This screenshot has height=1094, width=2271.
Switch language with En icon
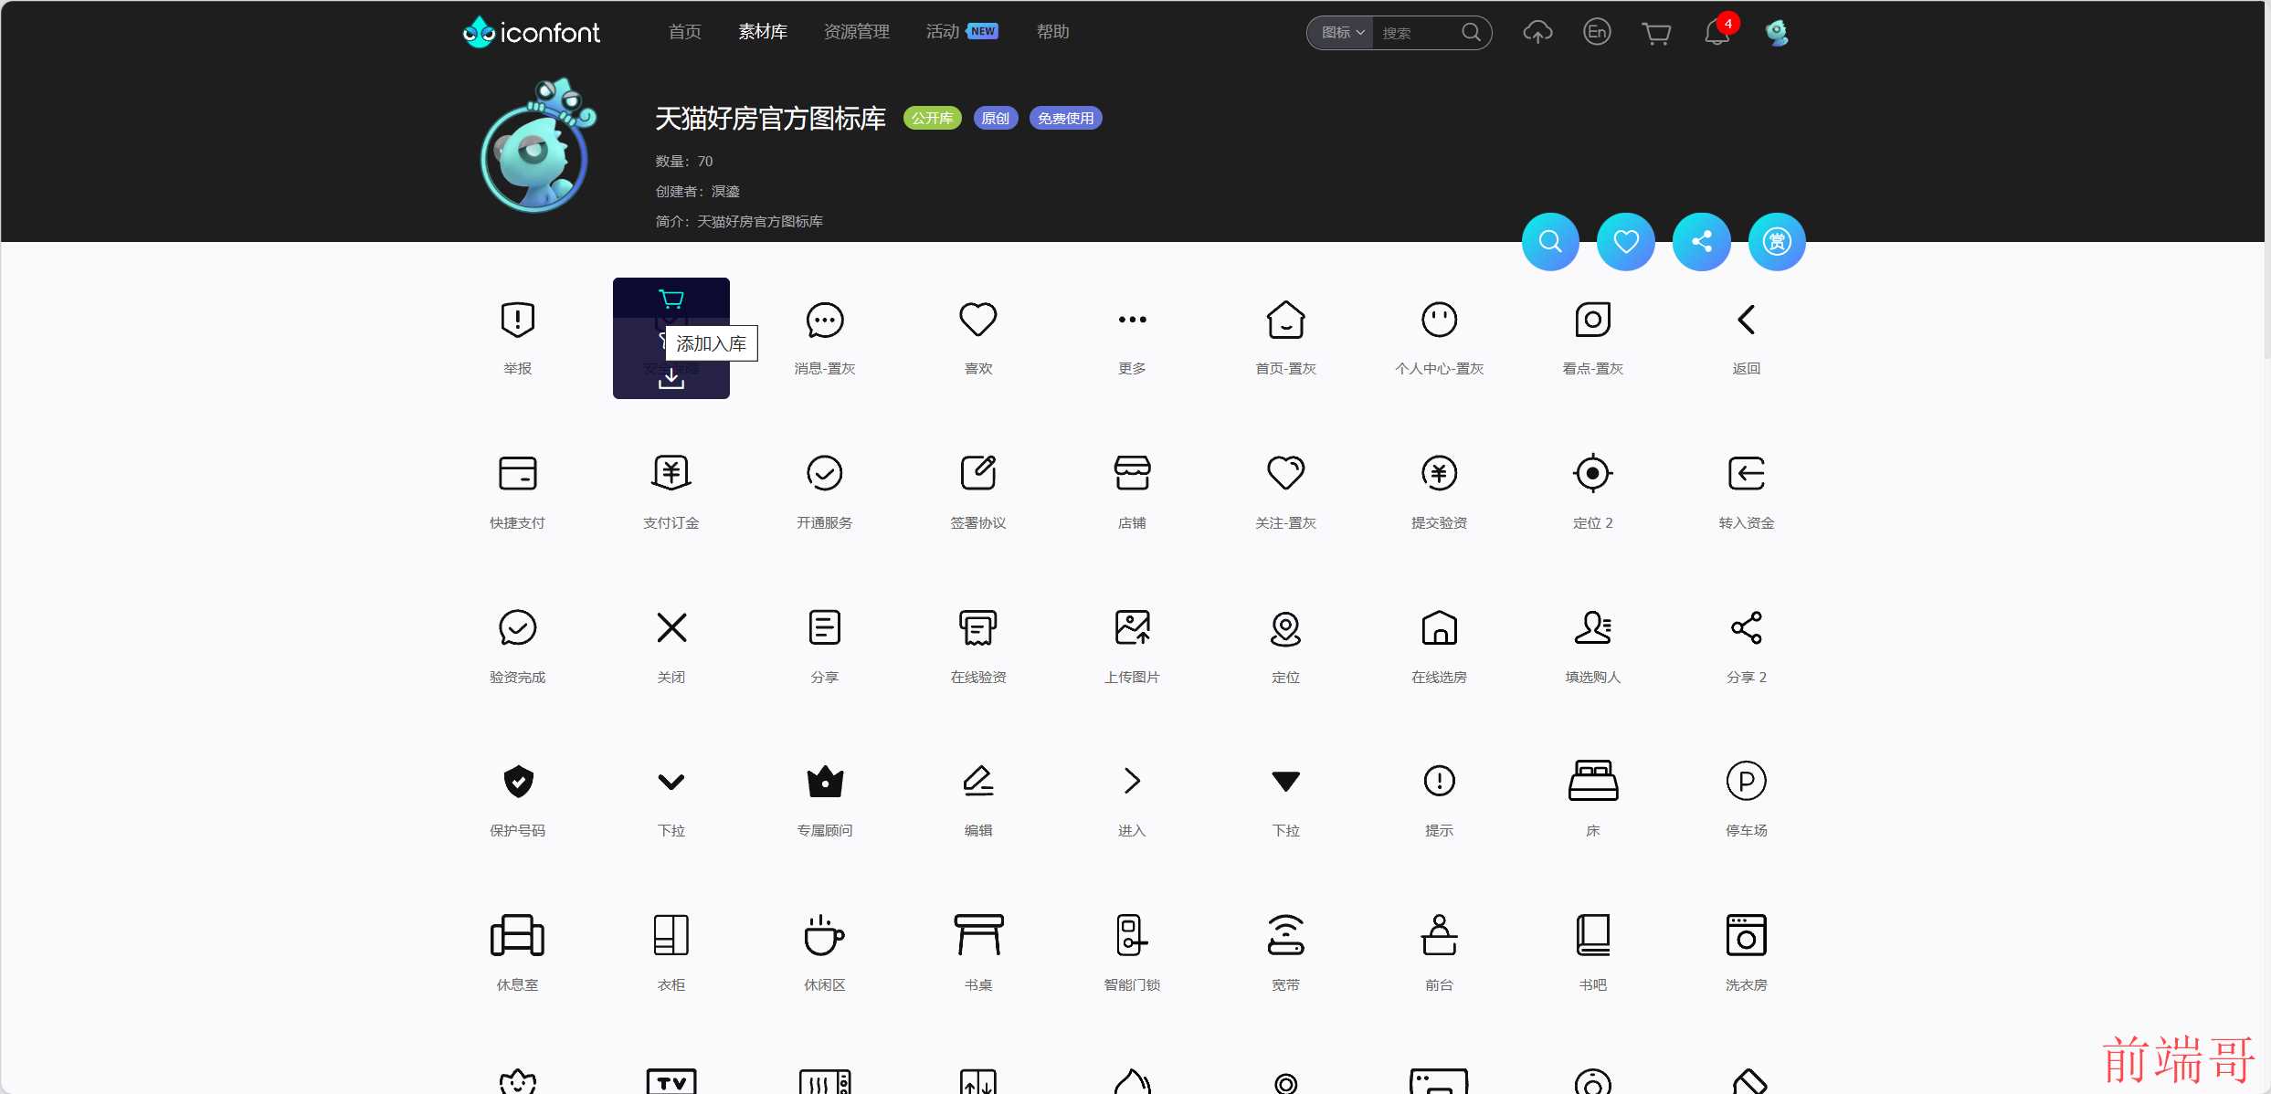point(1597,33)
